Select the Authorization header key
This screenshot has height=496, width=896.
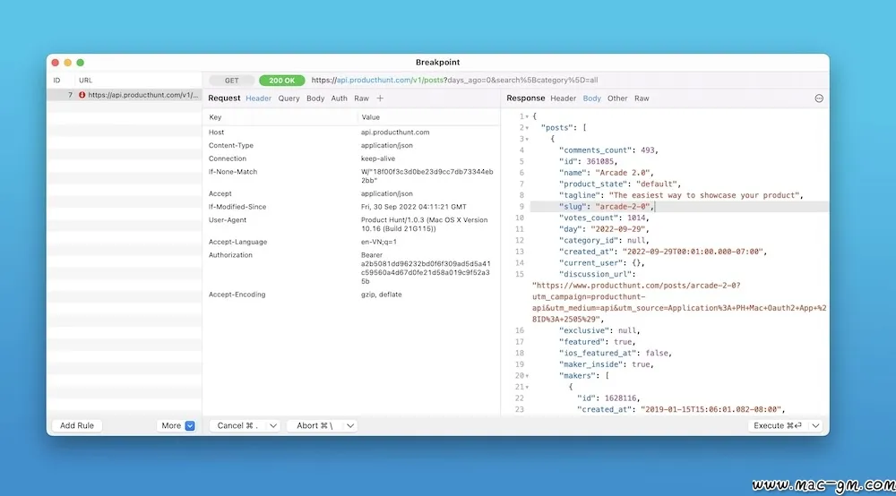pyautogui.click(x=230, y=255)
